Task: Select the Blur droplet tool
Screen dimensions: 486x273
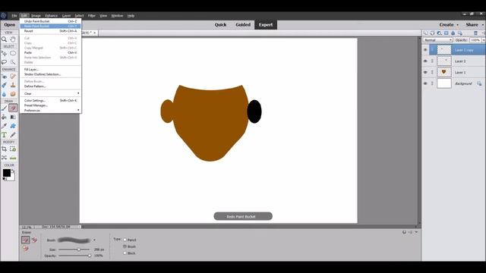Action: tap(4, 94)
